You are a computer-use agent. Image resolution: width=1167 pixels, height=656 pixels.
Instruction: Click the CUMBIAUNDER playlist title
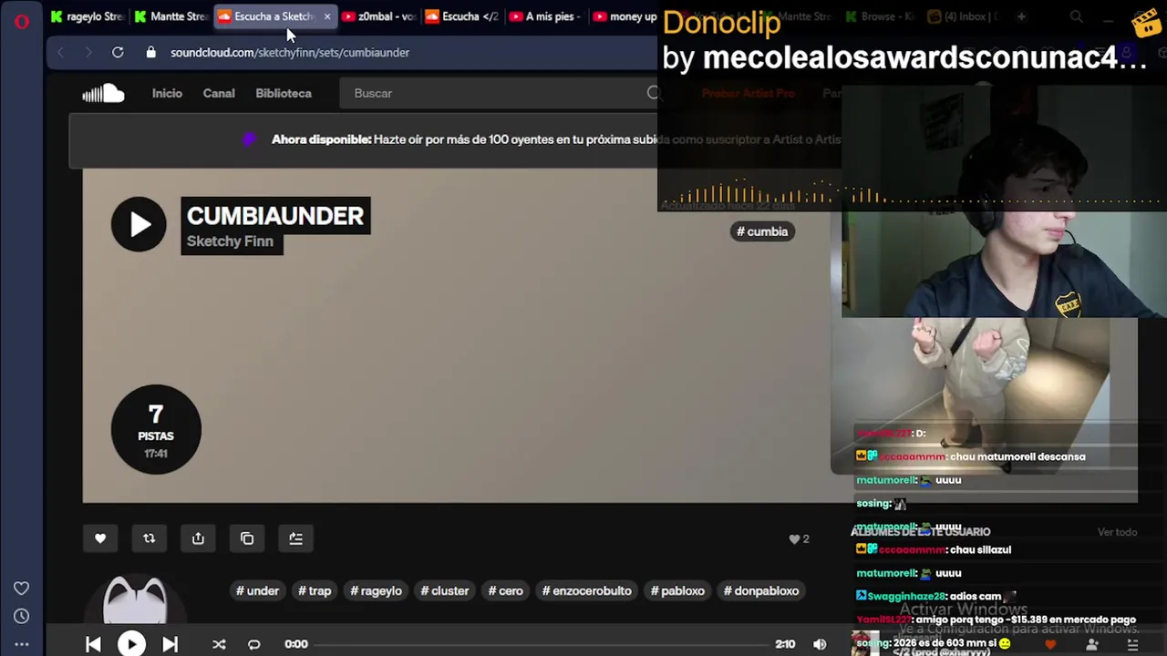tap(275, 216)
